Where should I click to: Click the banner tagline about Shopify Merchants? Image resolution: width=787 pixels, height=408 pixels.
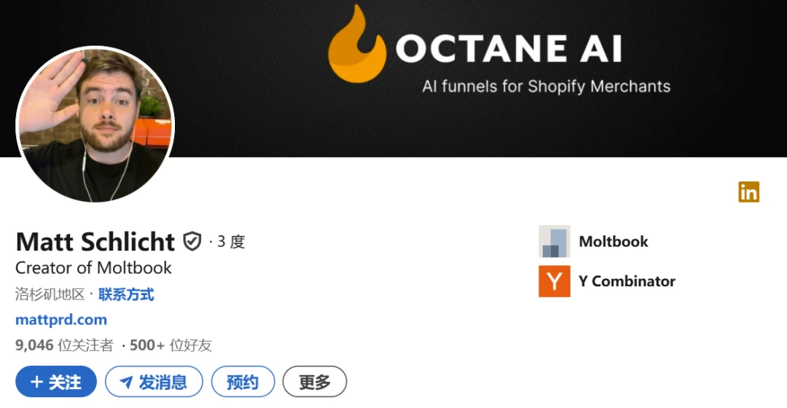click(x=546, y=86)
